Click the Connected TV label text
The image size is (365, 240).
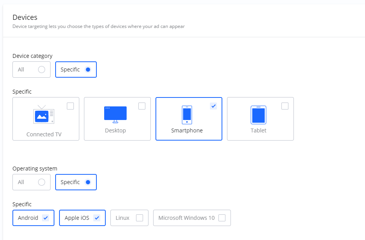[44, 134]
